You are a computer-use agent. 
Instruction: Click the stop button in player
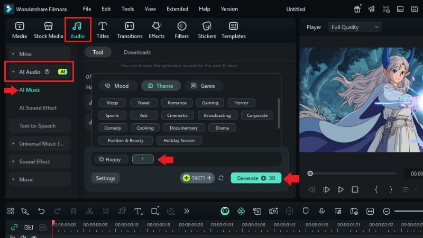[x=355, y=190]
